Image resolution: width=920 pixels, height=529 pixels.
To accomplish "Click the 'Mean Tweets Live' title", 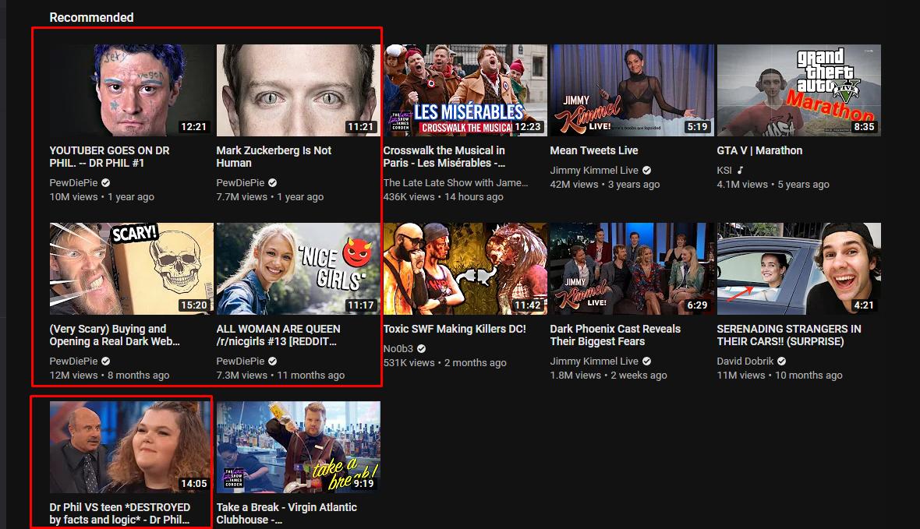I will pos(594,150).
